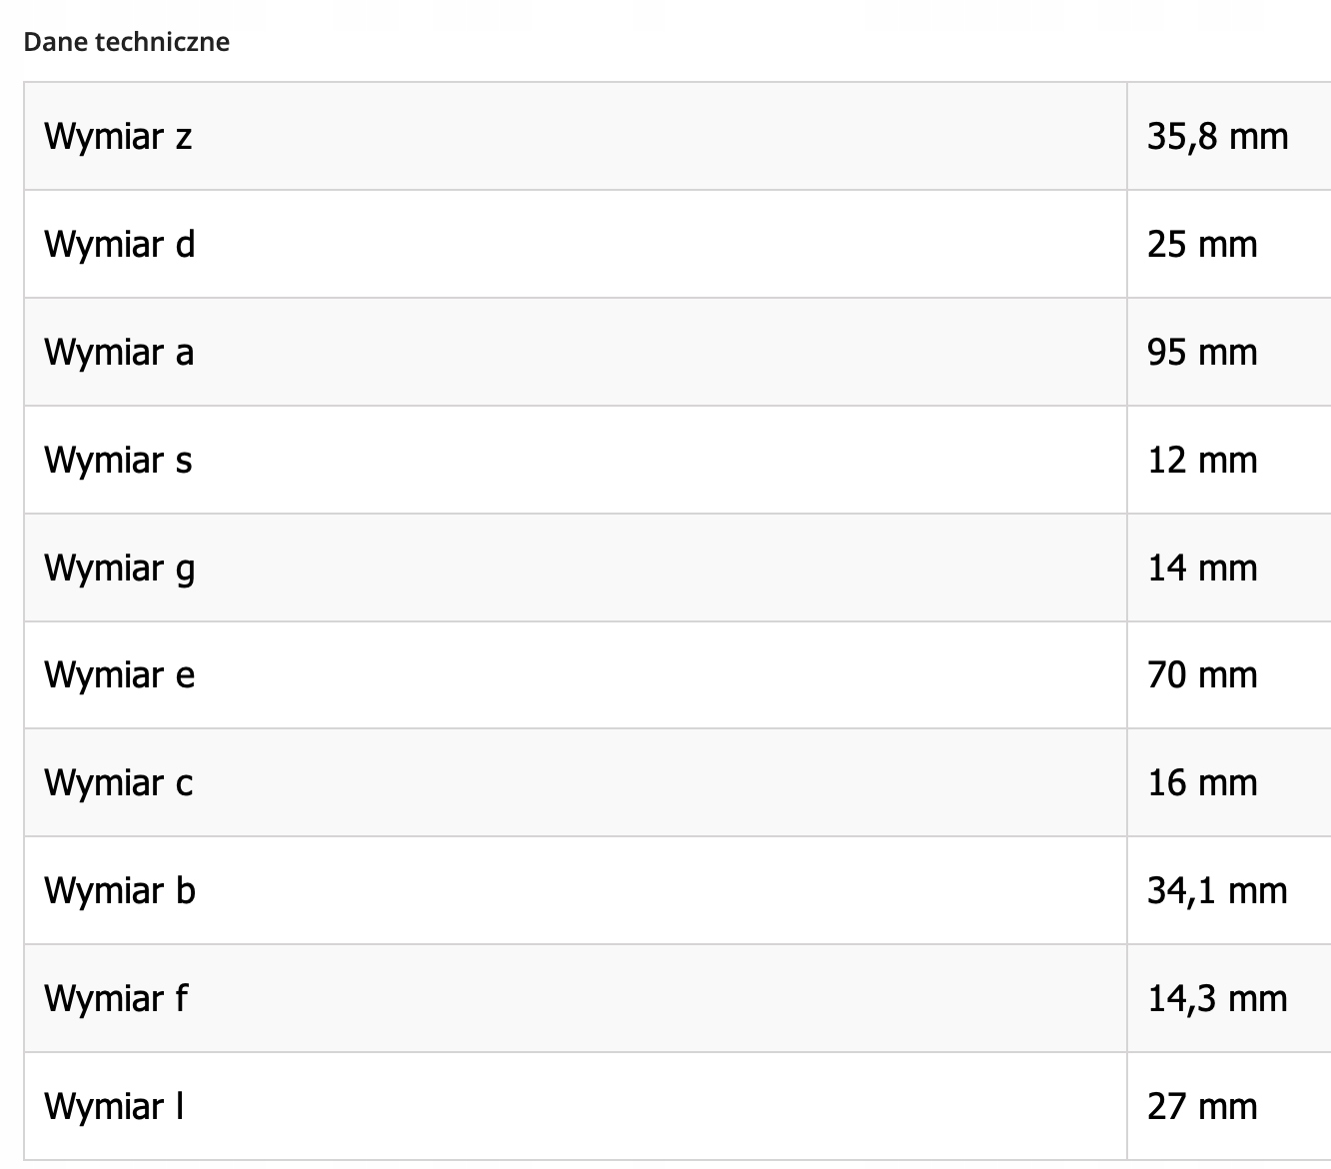Click the "Wymiar b" row label
The height and width of the screenshot is (1169, 1331).
click(x=120, y=891)
